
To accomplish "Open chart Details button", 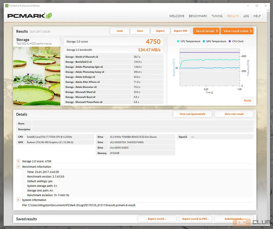I will pos(247,101).
